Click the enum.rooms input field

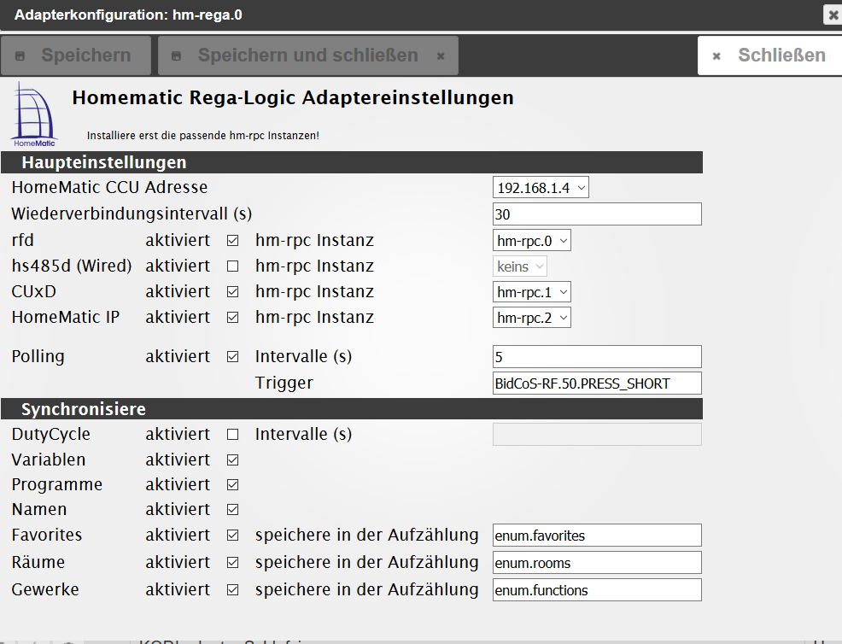click(x=597, y=563)
